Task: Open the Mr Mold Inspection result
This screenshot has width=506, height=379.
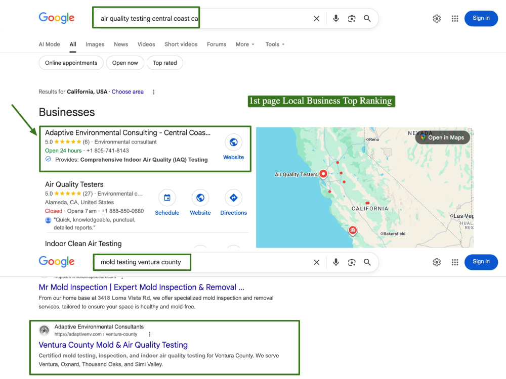Action: (x=141, y=287)
